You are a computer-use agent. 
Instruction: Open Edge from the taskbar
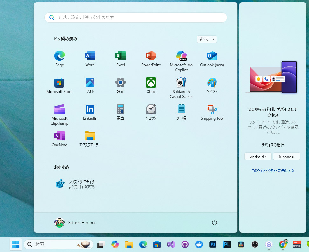coord(143,244)
